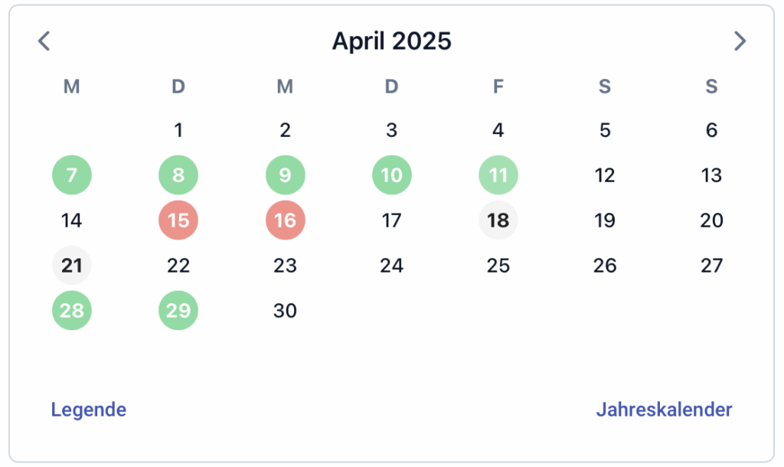Image resolution: width=784 pixels, height=467 pixels.
Task: Go to previous month with left chevron
Action: click(44, 41)
